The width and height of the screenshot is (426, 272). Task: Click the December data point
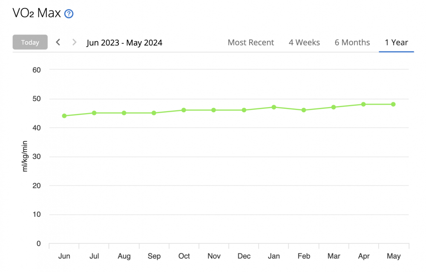tap(244, 110)
